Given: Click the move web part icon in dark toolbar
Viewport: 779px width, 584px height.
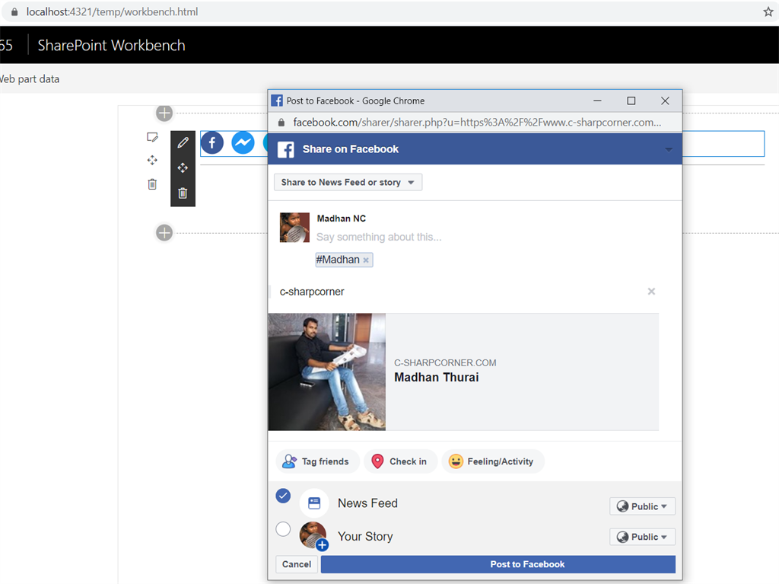Looking at the screenshot, I should [183, 168].
